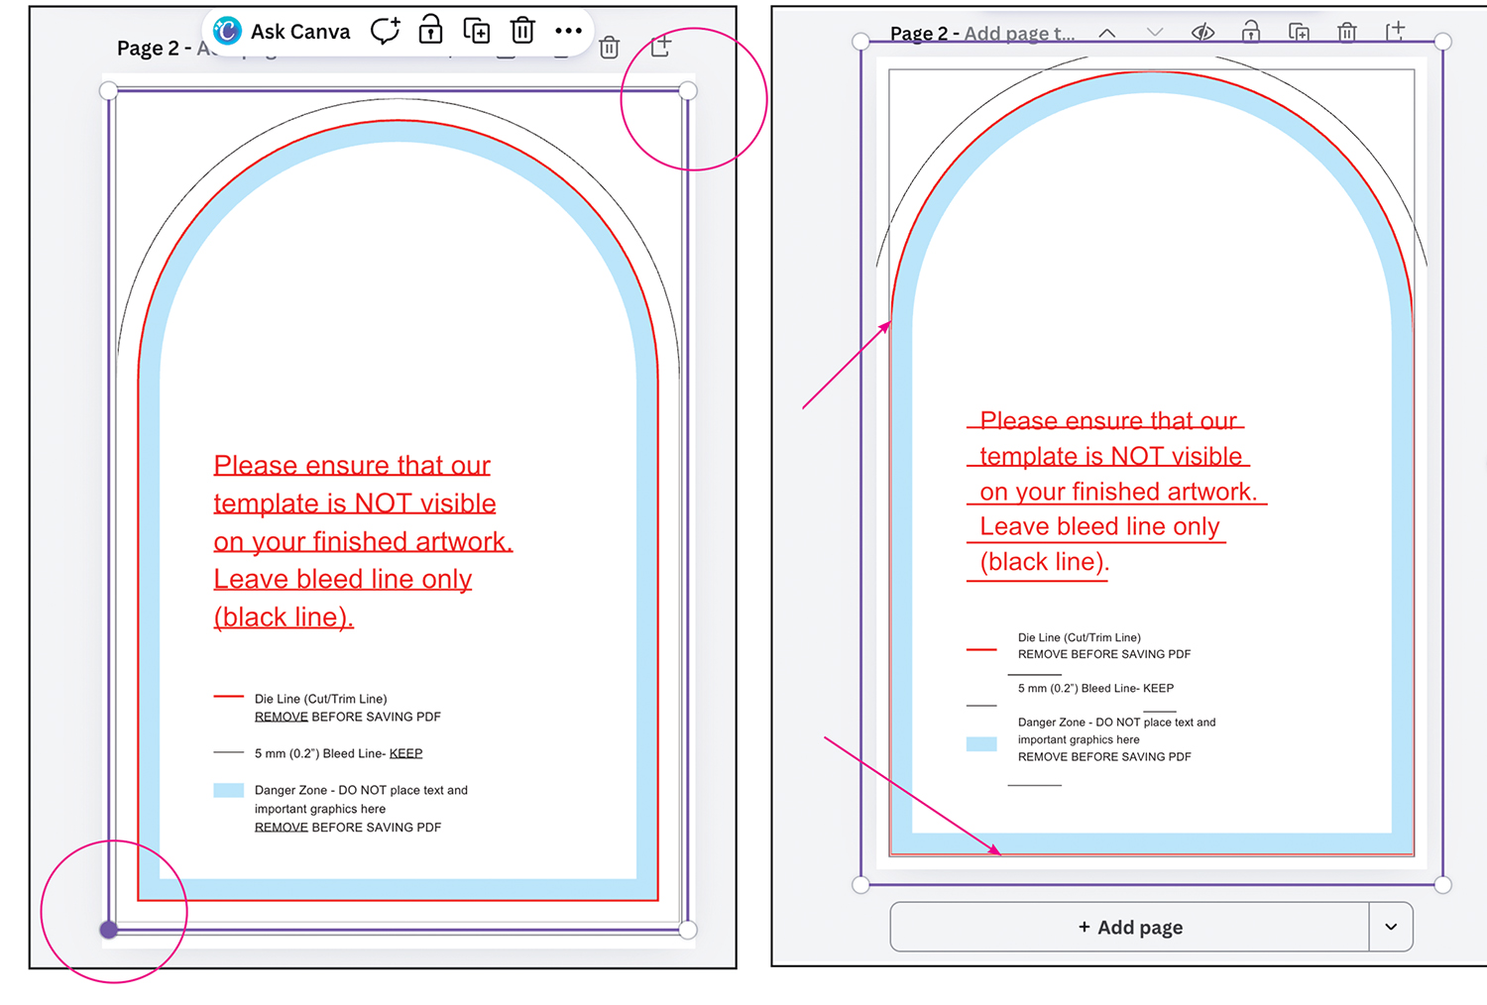1487x1005 pixels.
Task: Click the top-right selection handle of right template
Action: tap(1443, 42)
